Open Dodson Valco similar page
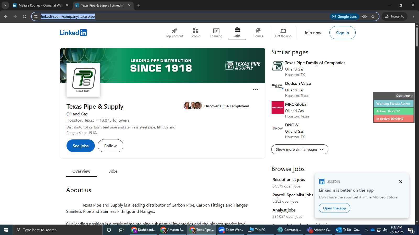This screenshot has width=419, height=235. 298,84
